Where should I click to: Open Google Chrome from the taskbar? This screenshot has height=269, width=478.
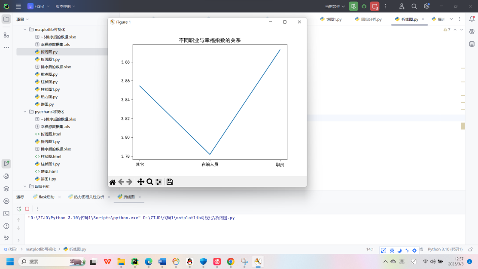tap(231, 262)
